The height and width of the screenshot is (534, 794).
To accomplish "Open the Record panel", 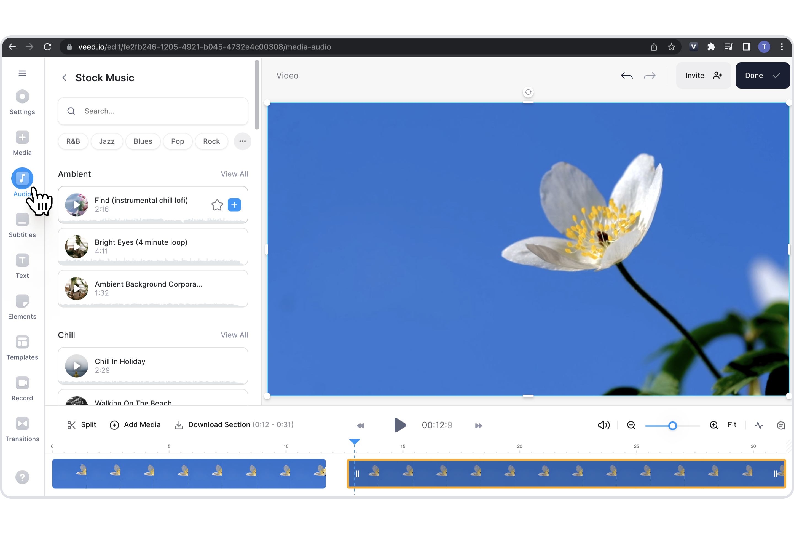I will tap(22, 389).
